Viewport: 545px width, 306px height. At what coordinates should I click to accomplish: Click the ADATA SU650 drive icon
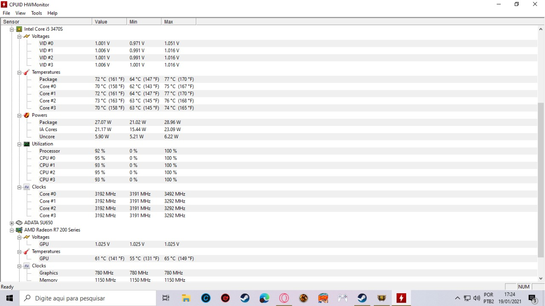click(19, 223)
